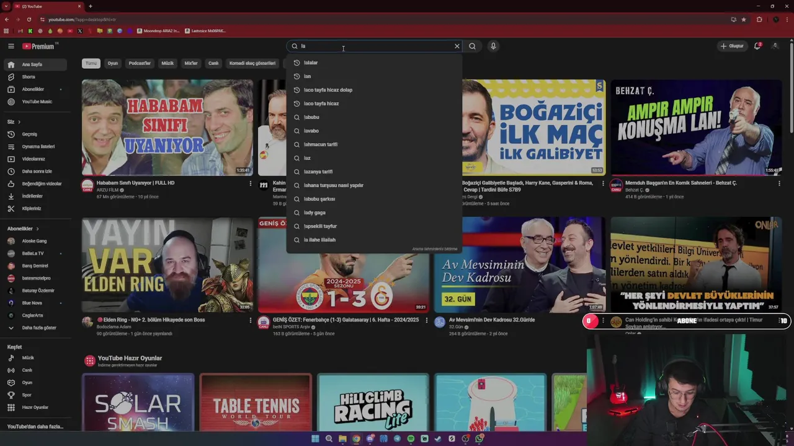Screen dimensions: 794x446
Task: Select the Tümü filter chip
Action: (91, 63)
